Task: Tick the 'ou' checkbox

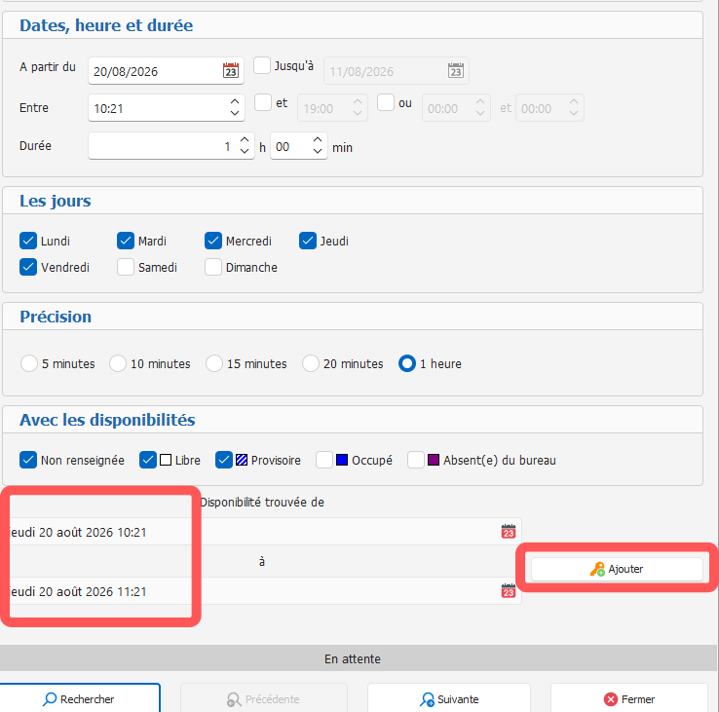Action: (x=386, y=102)
